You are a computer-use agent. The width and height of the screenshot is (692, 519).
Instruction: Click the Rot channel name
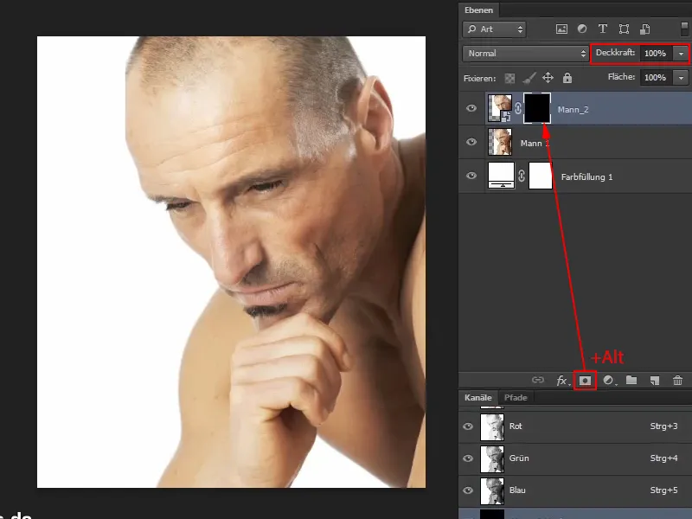[516, 426]
